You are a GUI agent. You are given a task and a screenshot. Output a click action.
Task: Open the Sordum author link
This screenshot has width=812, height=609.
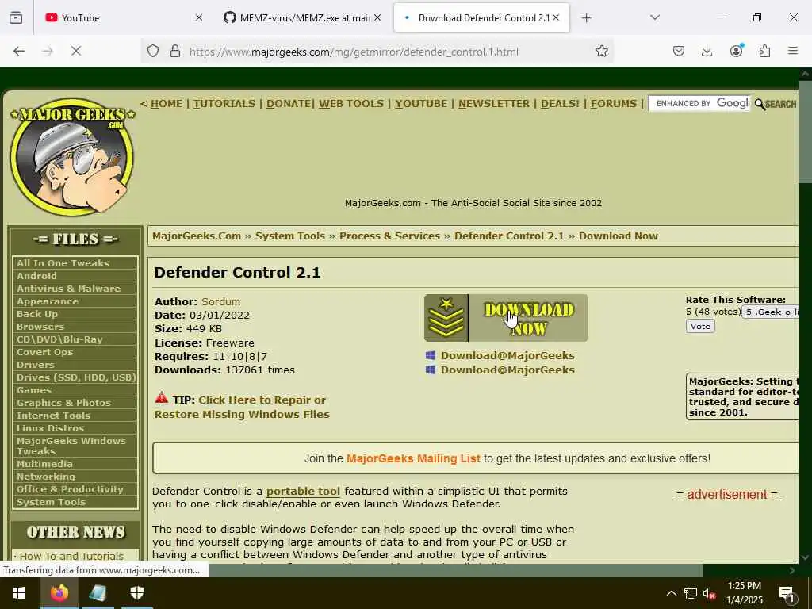coord(220,301)
